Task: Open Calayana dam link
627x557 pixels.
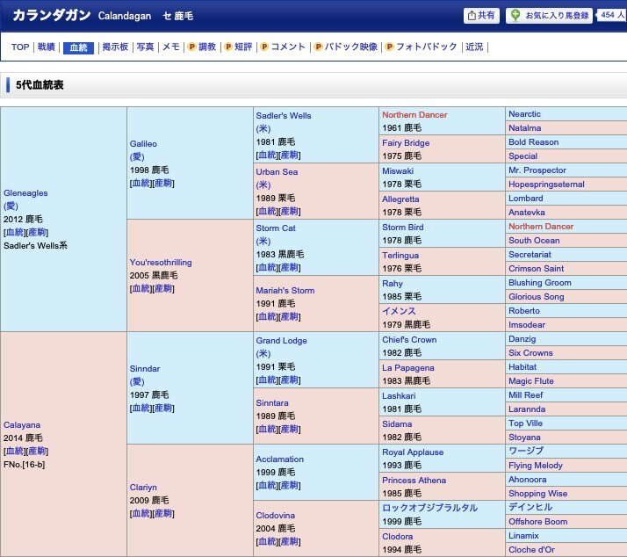Action: pyautogui.click(x=22, y=424)
